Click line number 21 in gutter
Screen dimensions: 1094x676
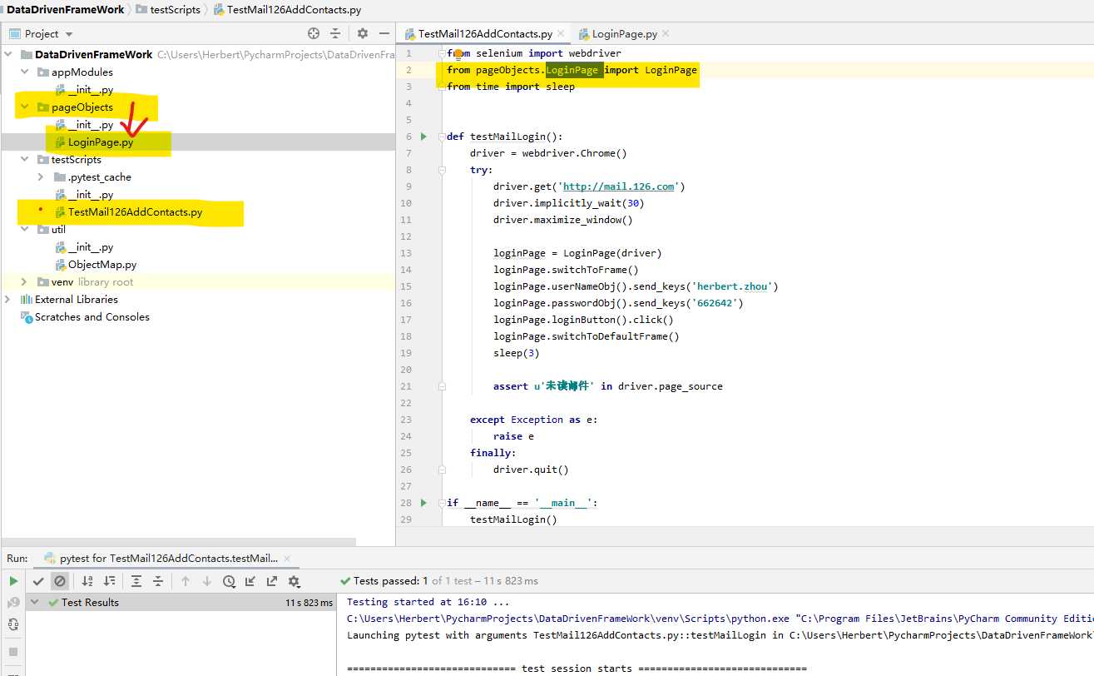coord(406,386)
